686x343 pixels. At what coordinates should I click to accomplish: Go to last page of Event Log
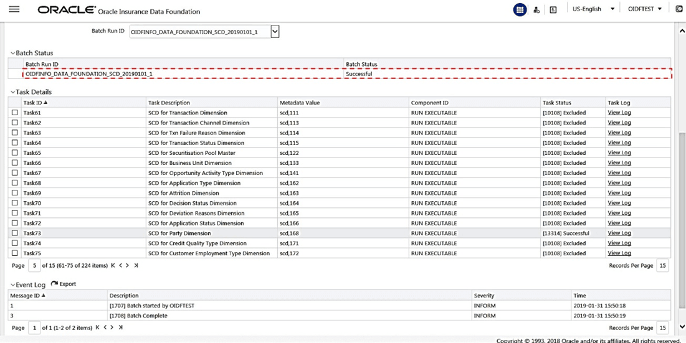(120, 327)
